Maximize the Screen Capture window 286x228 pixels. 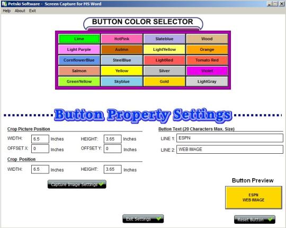click(x=275, y=4)
